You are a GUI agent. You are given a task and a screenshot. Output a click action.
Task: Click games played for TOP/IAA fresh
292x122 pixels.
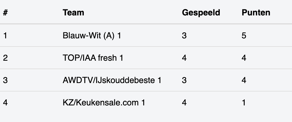[x=184, y=58]
